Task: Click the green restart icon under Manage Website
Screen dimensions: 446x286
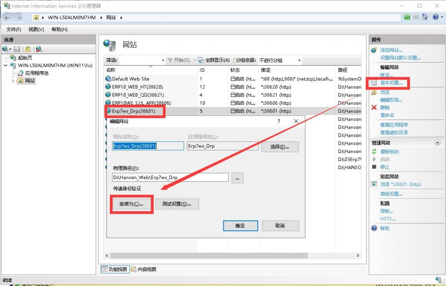Action: pos(374,152)
